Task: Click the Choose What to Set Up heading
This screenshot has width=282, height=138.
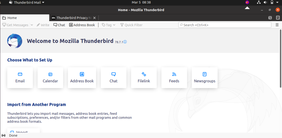Action: (30, 60)
